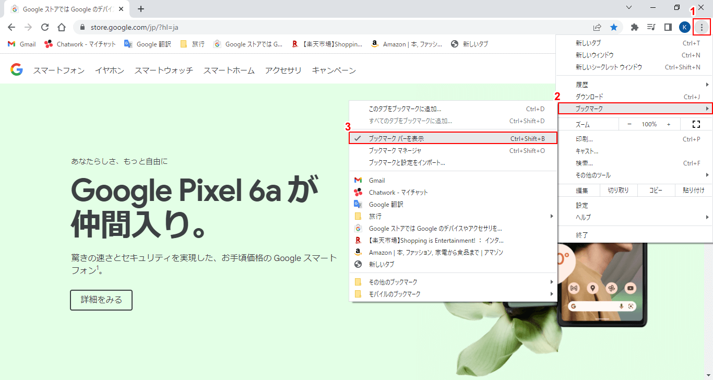Open the media control icon
The height and width of the screenshot is (380, 713).
(651, 27)
